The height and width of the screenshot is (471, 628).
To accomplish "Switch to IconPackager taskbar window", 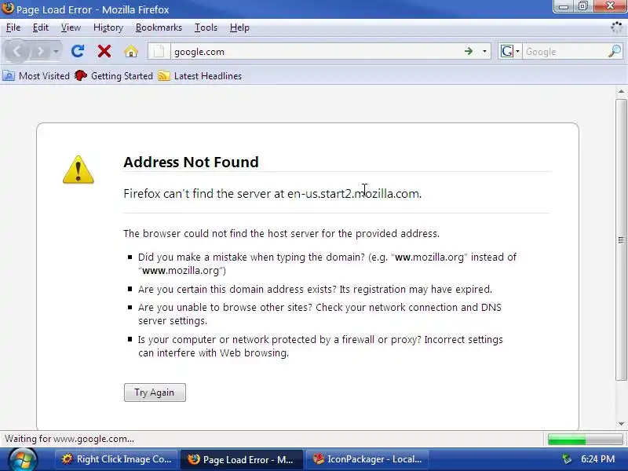I will (x=367, y=459).
